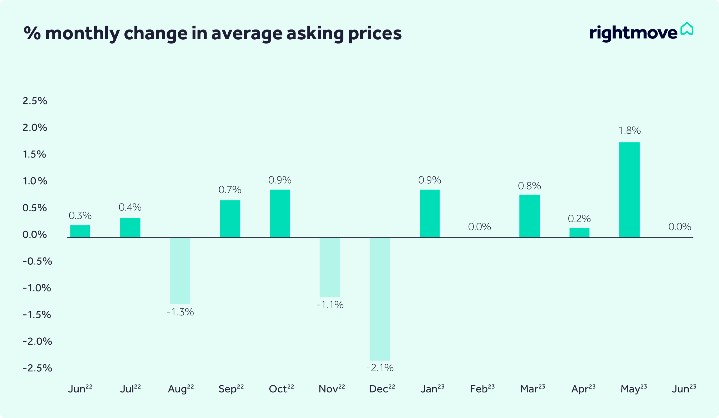Click the Jun 23 x-axis label
The width and height of the screenshot is (719, 418).
[x=684, y=389]
